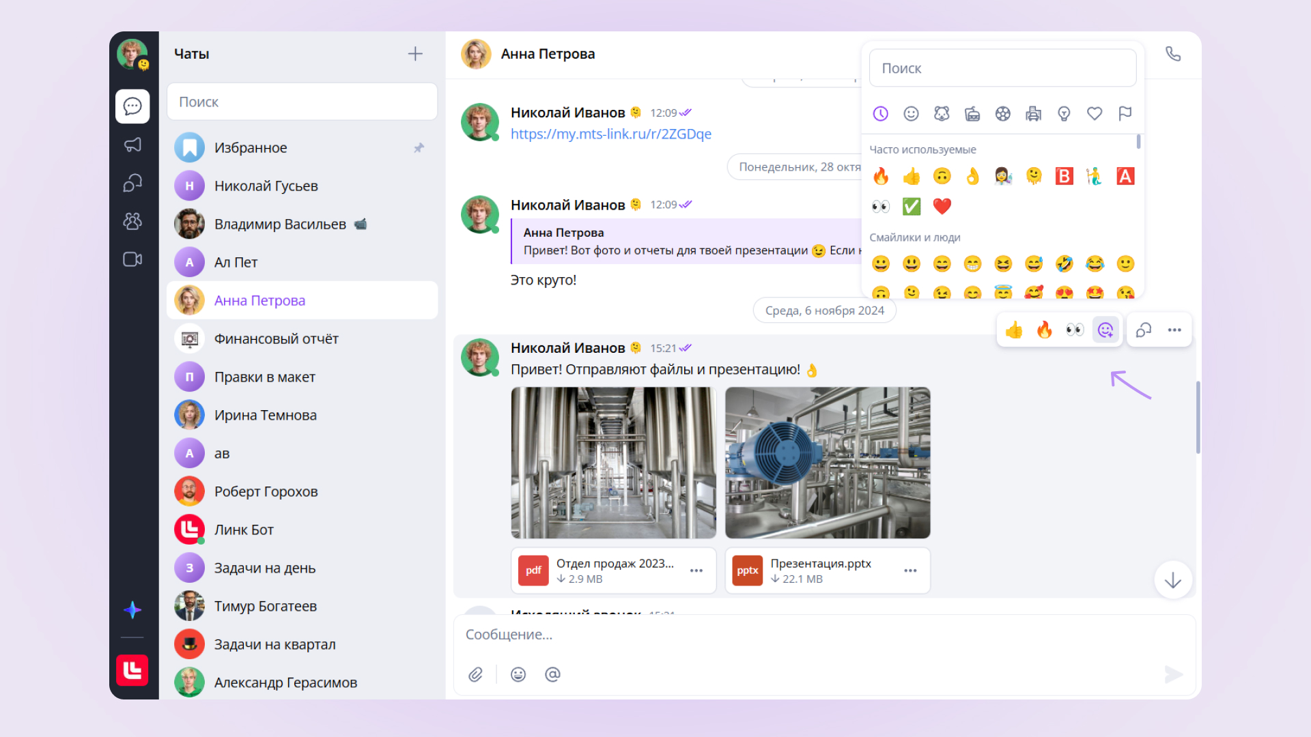Select the smileys emoji category tab
Image resolution: width=1311 pixels, height=737 pixels.
[911, 114]
